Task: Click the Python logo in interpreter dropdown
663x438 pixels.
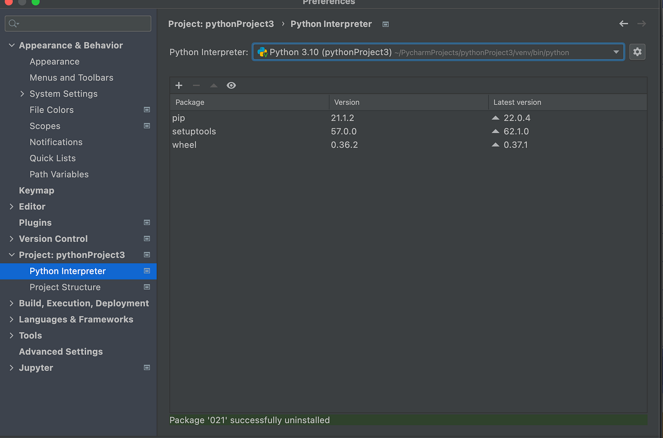Action: tap(262, 52)
